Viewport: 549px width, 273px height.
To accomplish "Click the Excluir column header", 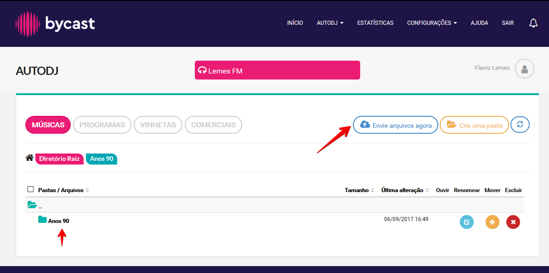I will [x=513, y=190].
